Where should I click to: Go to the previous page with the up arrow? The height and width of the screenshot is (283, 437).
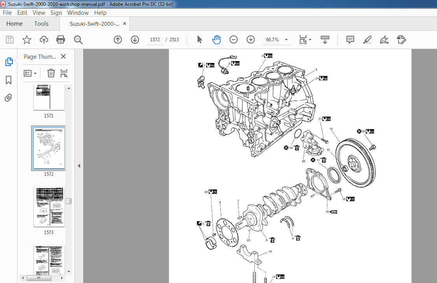coord(118,40)
